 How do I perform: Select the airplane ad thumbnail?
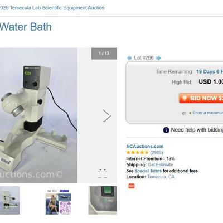tap(59, 202)
